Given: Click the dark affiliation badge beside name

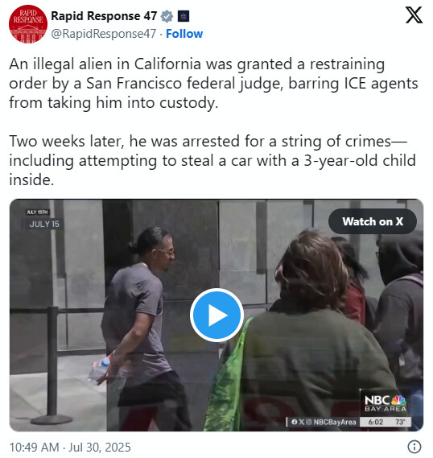Looking at the screenshot, I should tap(184, 16).
